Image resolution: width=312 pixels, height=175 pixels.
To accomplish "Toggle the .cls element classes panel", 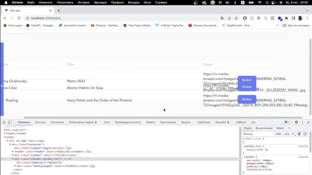I will [287, 134].
